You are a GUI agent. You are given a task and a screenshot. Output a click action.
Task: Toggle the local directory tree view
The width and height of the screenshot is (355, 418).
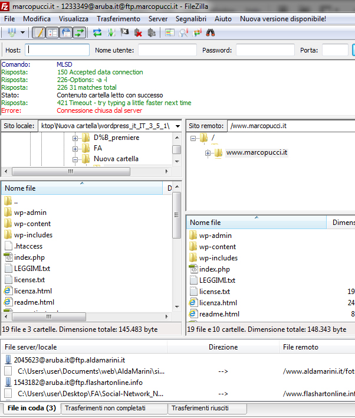(52, 33)
